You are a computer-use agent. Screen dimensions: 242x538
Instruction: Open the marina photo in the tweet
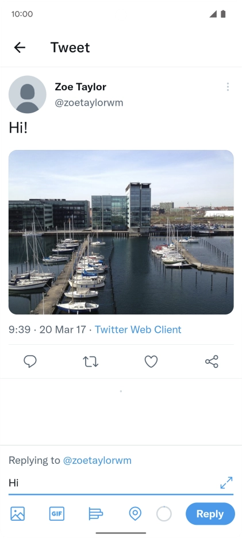click(x=121, y=232)
